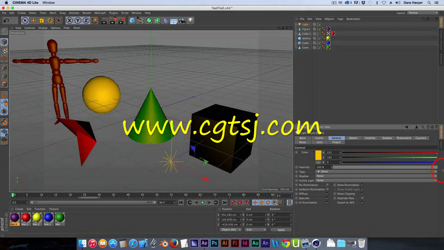Select the Live Selection tool
444x250 pixels.
click(x=25, y=21)
